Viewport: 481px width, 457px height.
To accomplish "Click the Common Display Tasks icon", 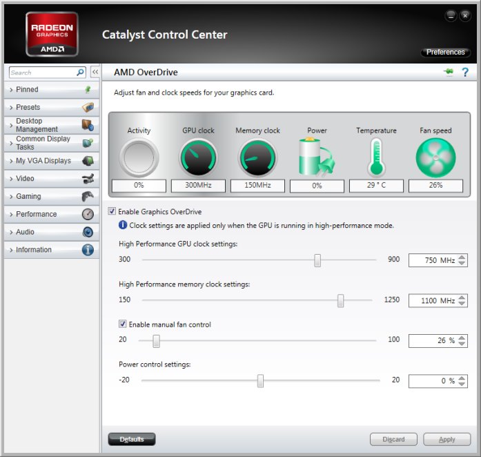I will click(88, 143).
